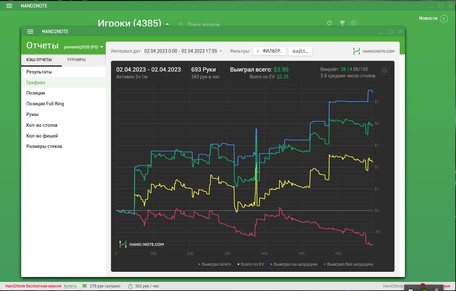
Task: Open chart settings gear icon
Action: (385, 70)
